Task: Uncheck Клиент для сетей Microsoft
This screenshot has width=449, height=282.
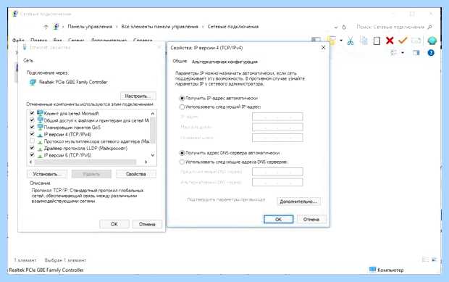Action: point(32,113)
